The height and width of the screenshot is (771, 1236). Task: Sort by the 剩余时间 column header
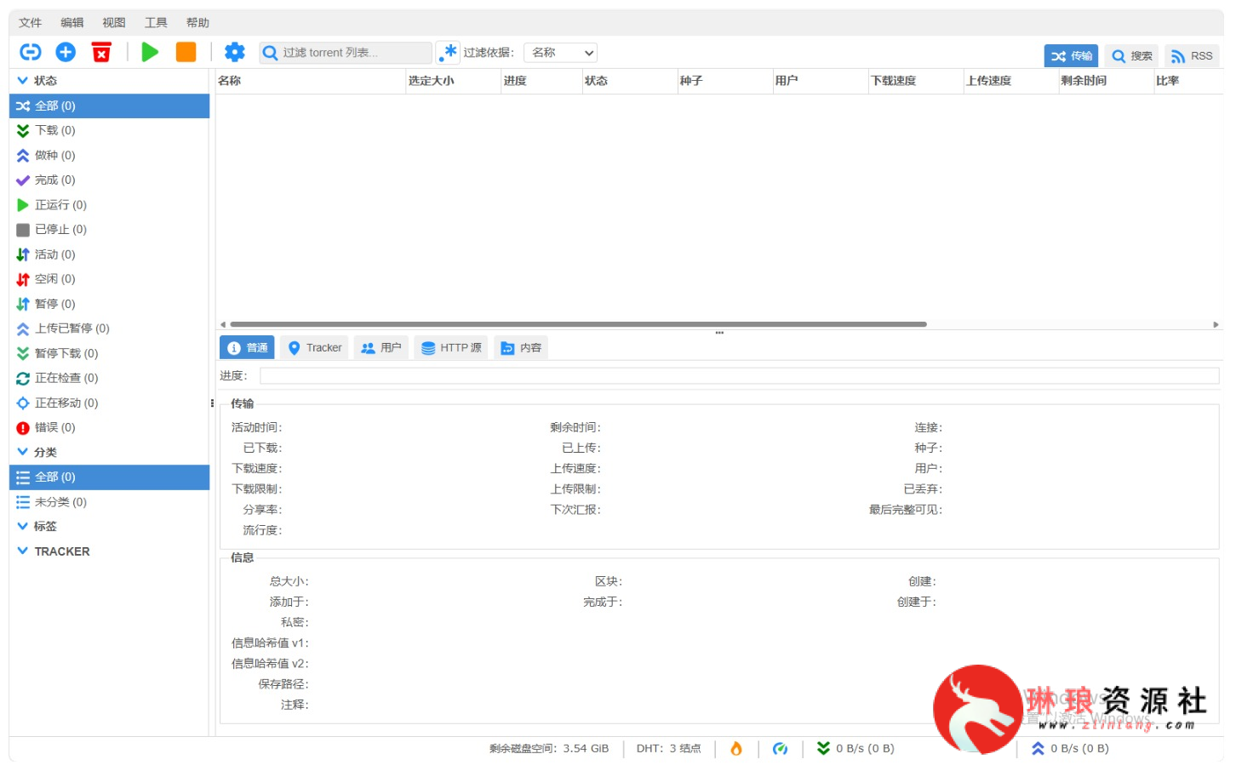[1107, 81]
